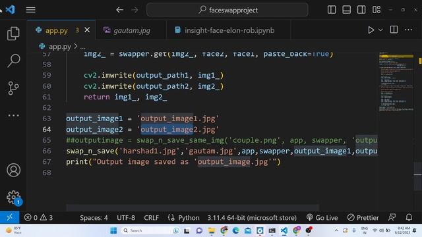The height and width of the screenshot is (237, 422).
Task: Change file encoding UTF-8
Action: tap(126, 218)
